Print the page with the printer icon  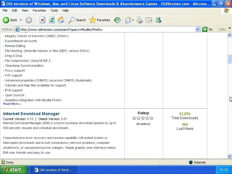(139, 20)
